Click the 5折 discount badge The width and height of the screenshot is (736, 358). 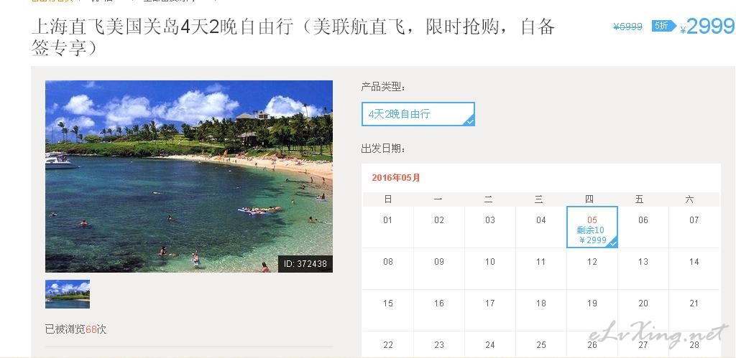pyautogui.click(x=663, y=26)
